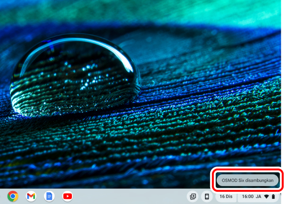Click the OSMOD Six disambungkan notification
This screenshot has height=204, width=284.
pos(248,180)
